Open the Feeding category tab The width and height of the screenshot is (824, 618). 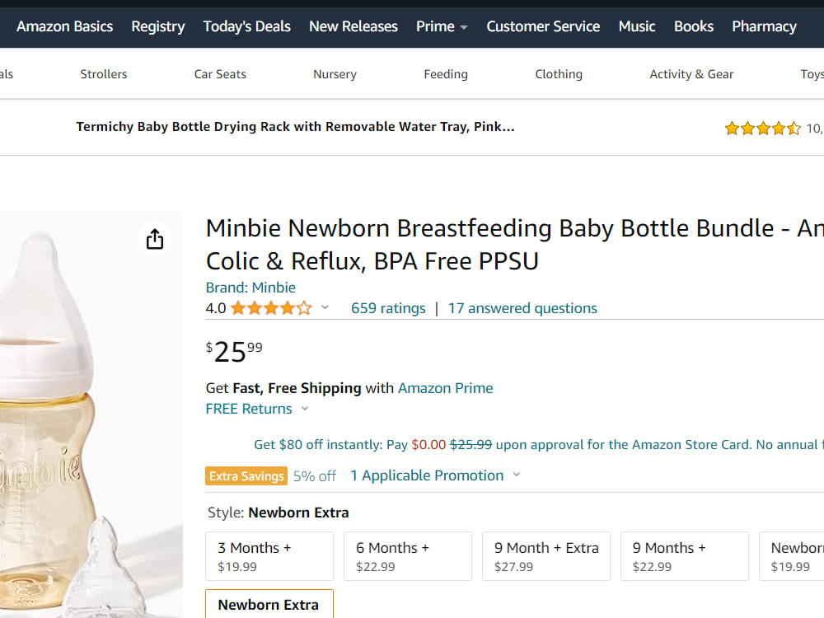click(x=446, y=74)
